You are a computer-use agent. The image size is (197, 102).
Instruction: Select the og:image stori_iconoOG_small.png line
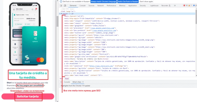click(110, 47)
